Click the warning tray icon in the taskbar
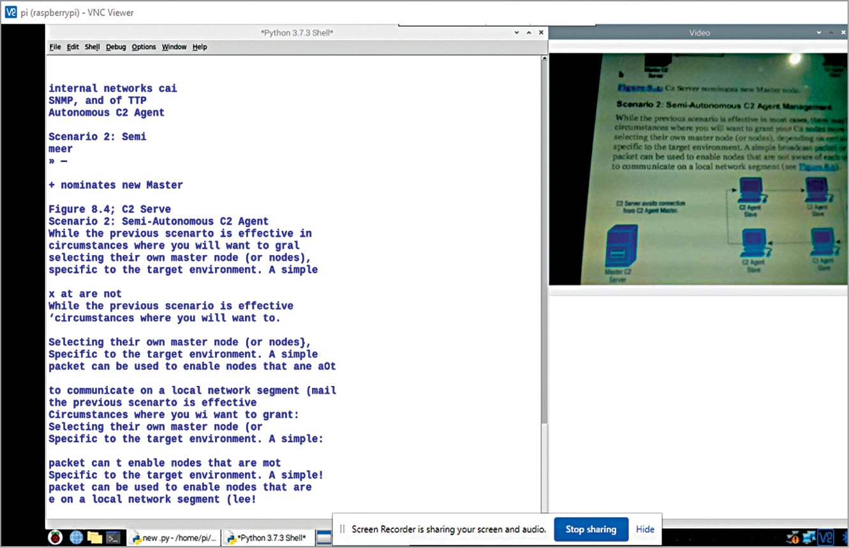The width and height of the screenshot is (849, 548). [794, 537]
